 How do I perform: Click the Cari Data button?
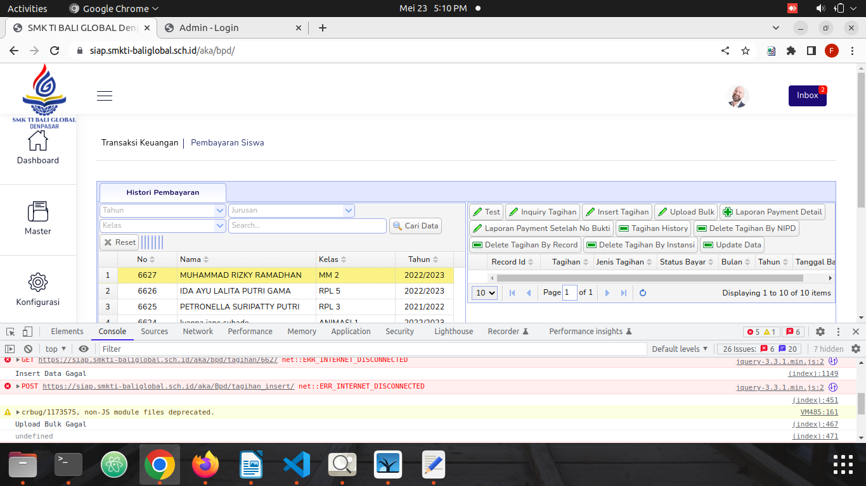[x=415, y=226]
